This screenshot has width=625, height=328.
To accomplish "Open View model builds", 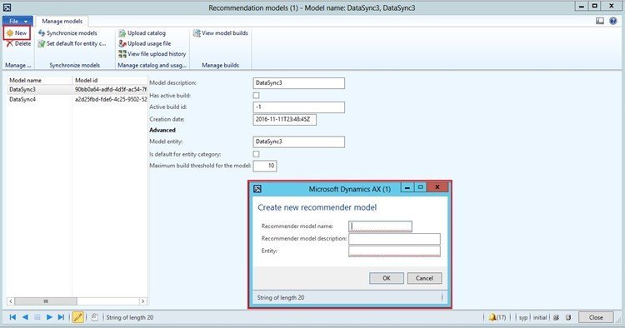I will pyautogui.click(x=221, y=33).
